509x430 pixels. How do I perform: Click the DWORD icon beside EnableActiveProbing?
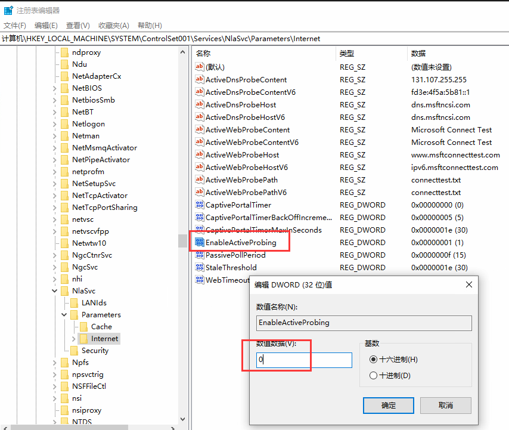(199, 242)
